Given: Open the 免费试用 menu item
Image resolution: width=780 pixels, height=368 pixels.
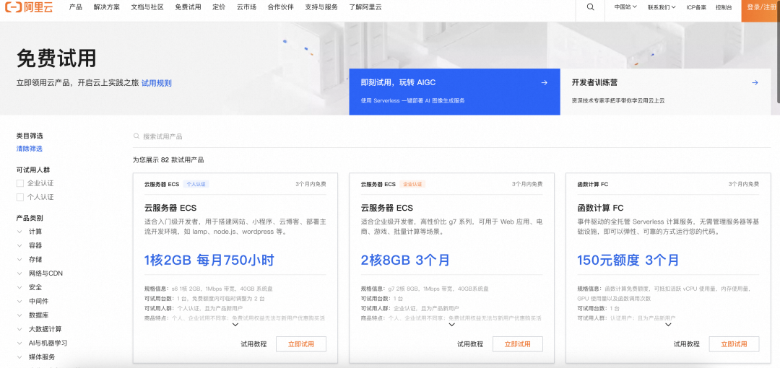Looking at the screenshot, I should click(x=188, y=7).
